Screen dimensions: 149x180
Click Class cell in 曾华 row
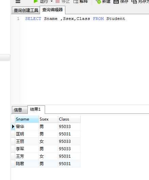coord(69,127)
